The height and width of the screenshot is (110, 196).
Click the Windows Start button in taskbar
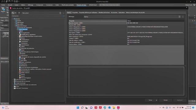[78, 108]
